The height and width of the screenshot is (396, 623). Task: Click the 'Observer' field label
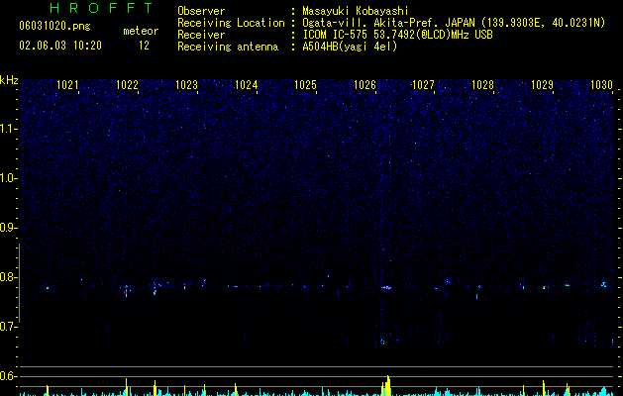tap(201, 11)
